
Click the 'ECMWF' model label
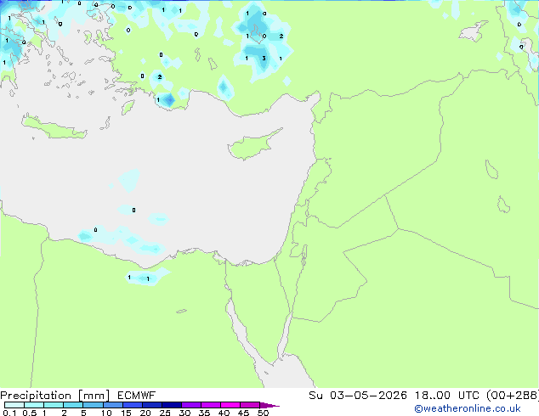point(137,396)
